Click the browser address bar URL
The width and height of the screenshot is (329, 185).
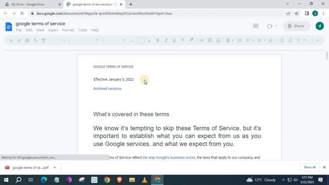104,13
